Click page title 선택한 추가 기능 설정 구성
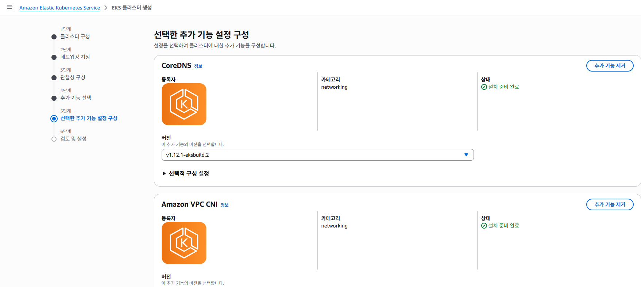 (x=201, y=35)
